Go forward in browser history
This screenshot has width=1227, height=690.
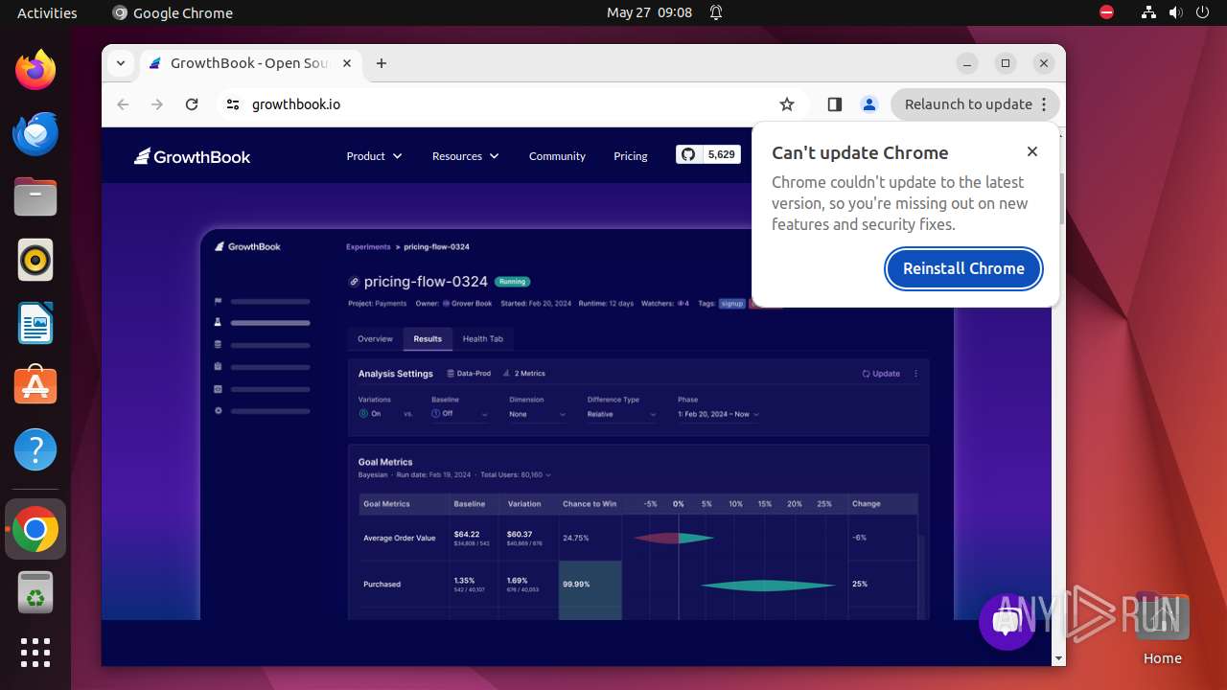157,104
